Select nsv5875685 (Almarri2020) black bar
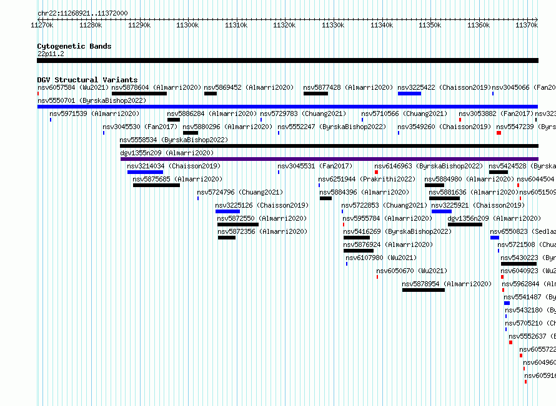556x406 pixels. (x=156, y=185)
